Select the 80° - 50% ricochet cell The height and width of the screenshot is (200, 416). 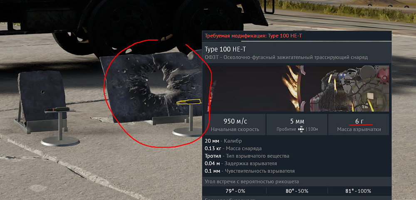297,191
